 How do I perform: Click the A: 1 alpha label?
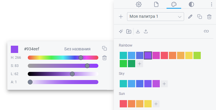pyautogui.click(x=14, y=82)
